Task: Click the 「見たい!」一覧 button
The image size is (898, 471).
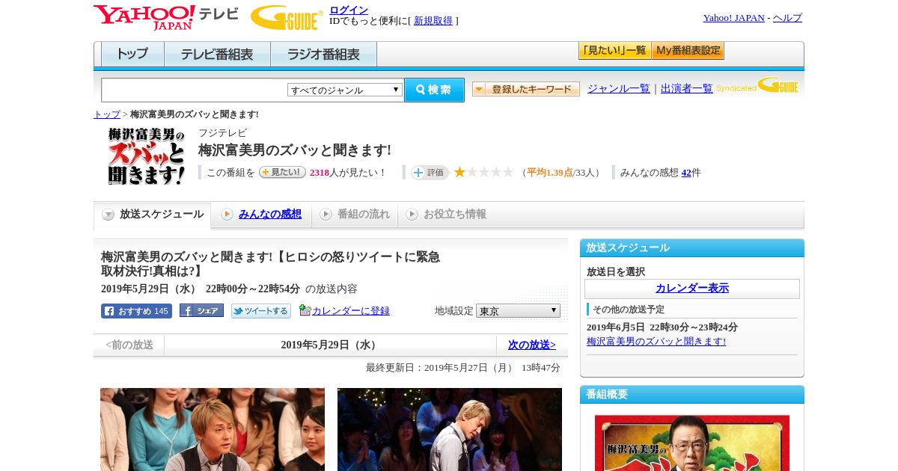Action: pyautogui.click(x=614, y=51)
